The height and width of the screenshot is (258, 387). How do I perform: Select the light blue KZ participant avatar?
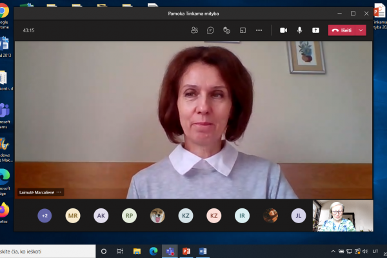click(186, 216)
